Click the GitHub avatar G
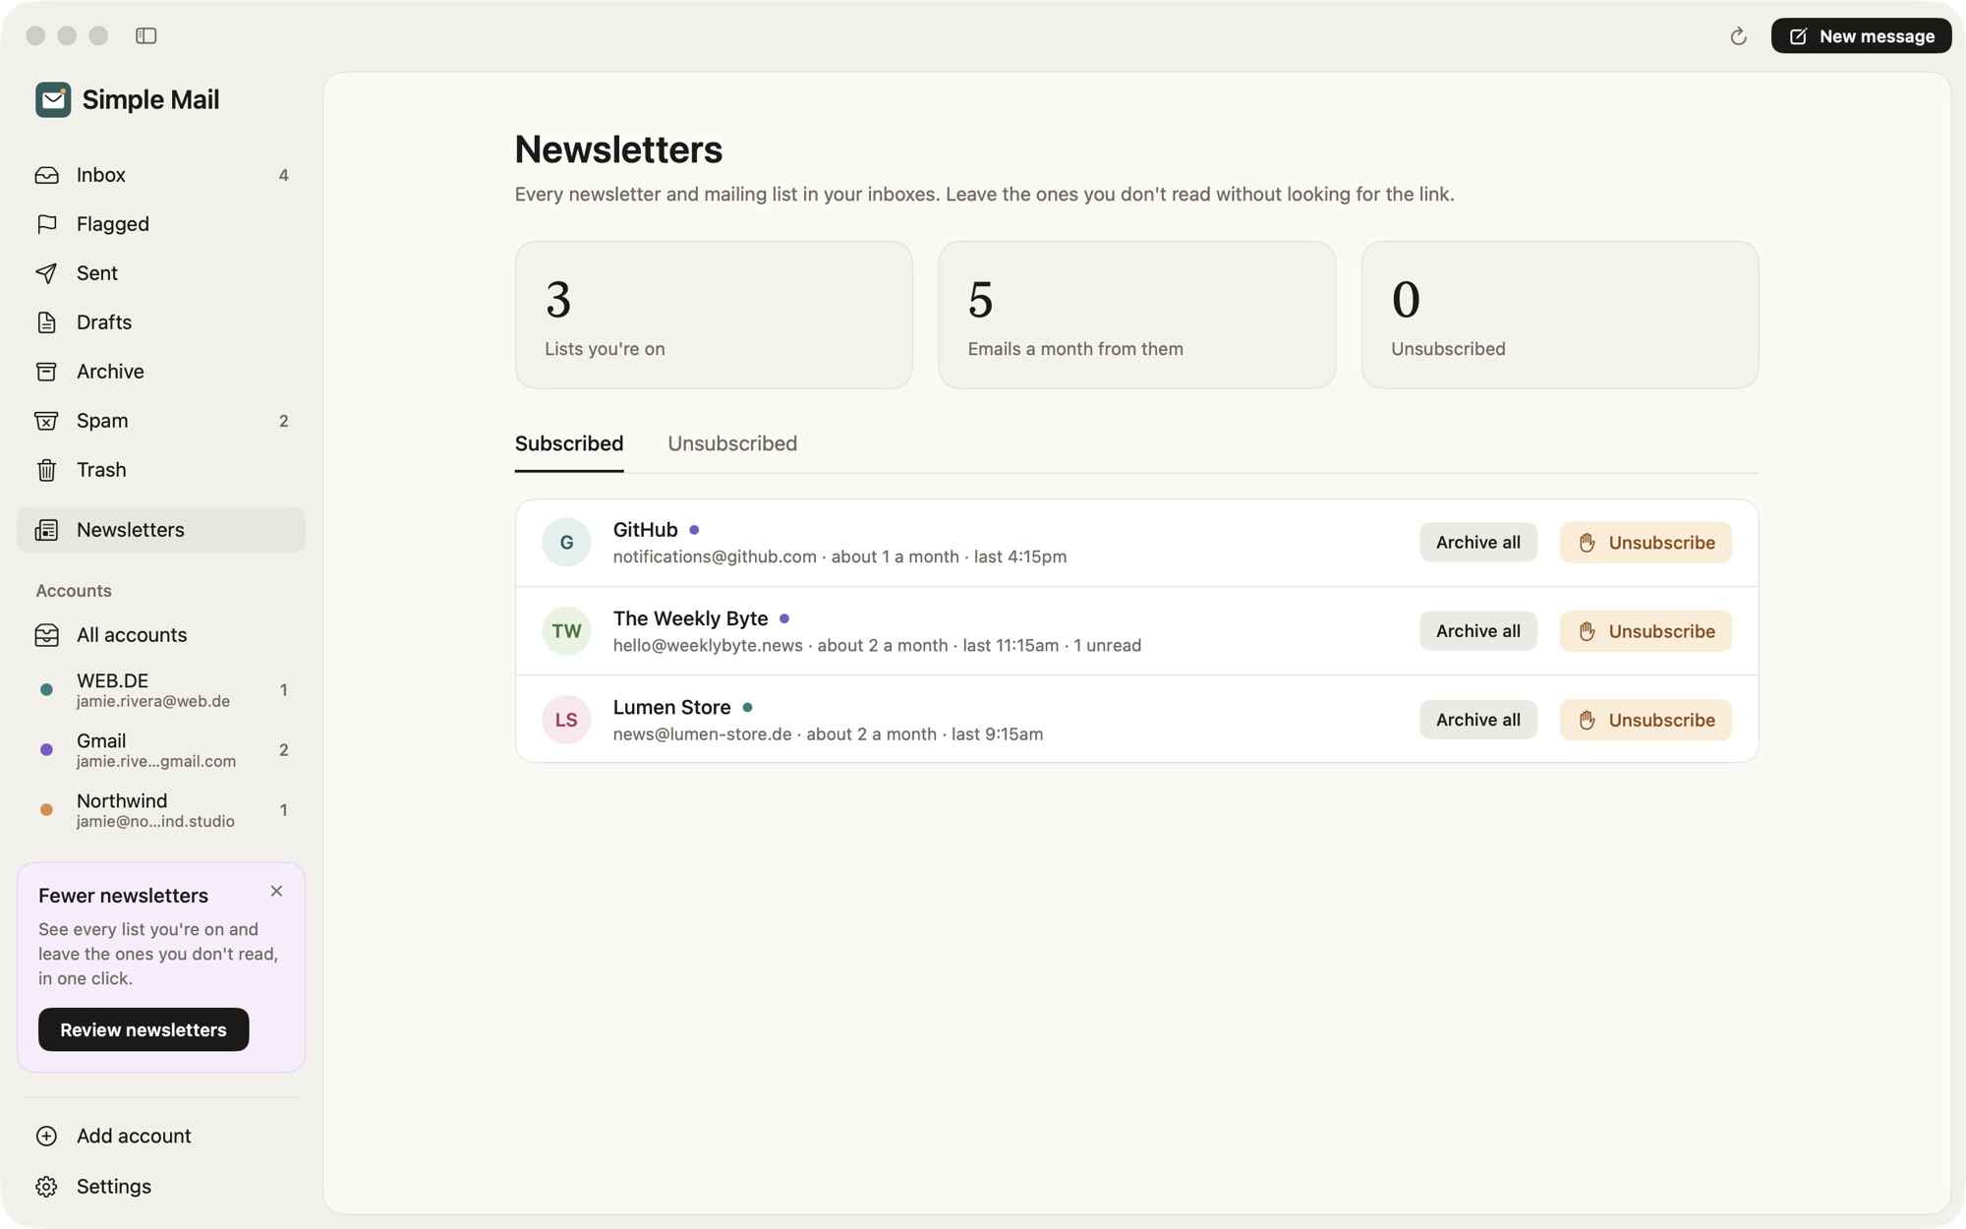The width and height of the screenshot is (1966, 1229). 566,543
